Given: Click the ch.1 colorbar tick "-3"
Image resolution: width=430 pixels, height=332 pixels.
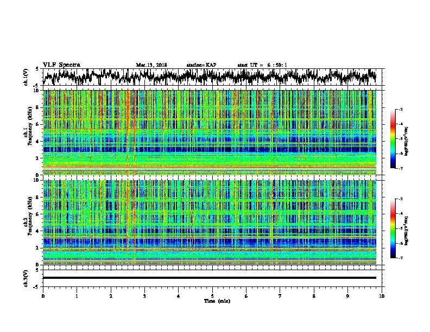Looking at the screenshot, I should pyautogui.click(x=401, y=109).
